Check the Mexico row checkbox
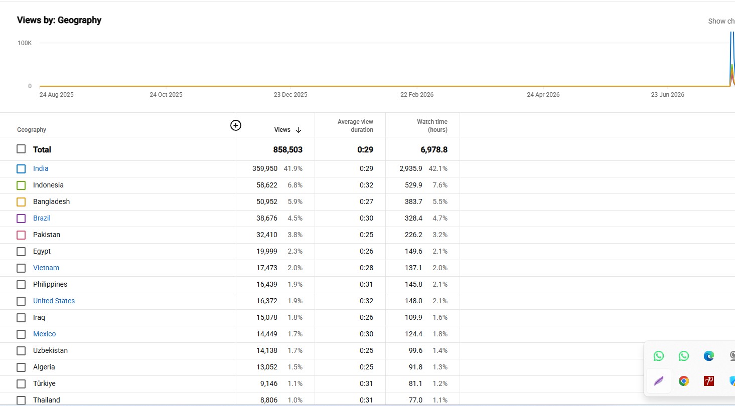Screen dimensions: 735x406 [x=21, y=334]
